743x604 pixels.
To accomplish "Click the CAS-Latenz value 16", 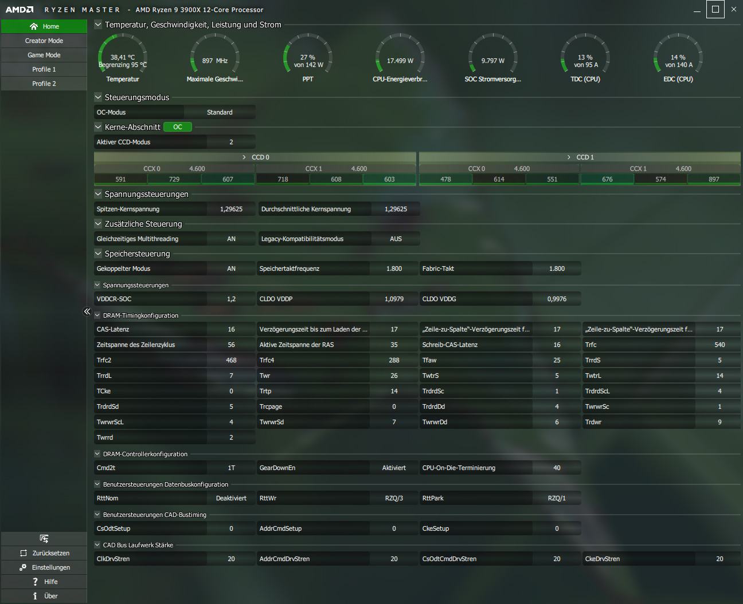I will pyautogui.click(x=231, y=329).
